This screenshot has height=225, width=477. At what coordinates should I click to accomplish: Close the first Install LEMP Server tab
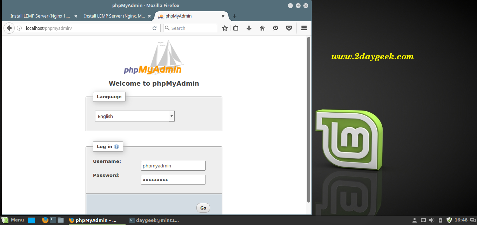coord(75,16)
